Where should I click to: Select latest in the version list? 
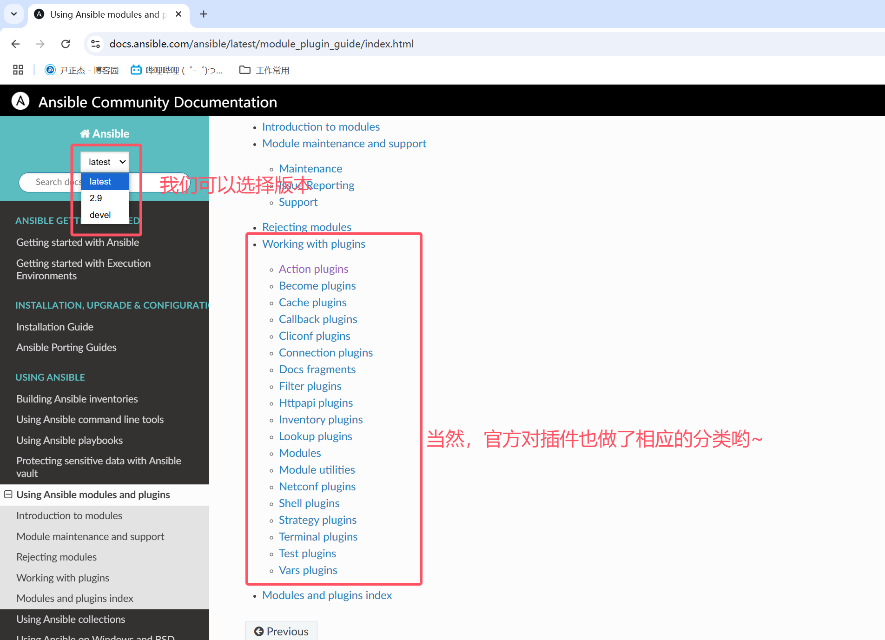click(x=105, y=181)
